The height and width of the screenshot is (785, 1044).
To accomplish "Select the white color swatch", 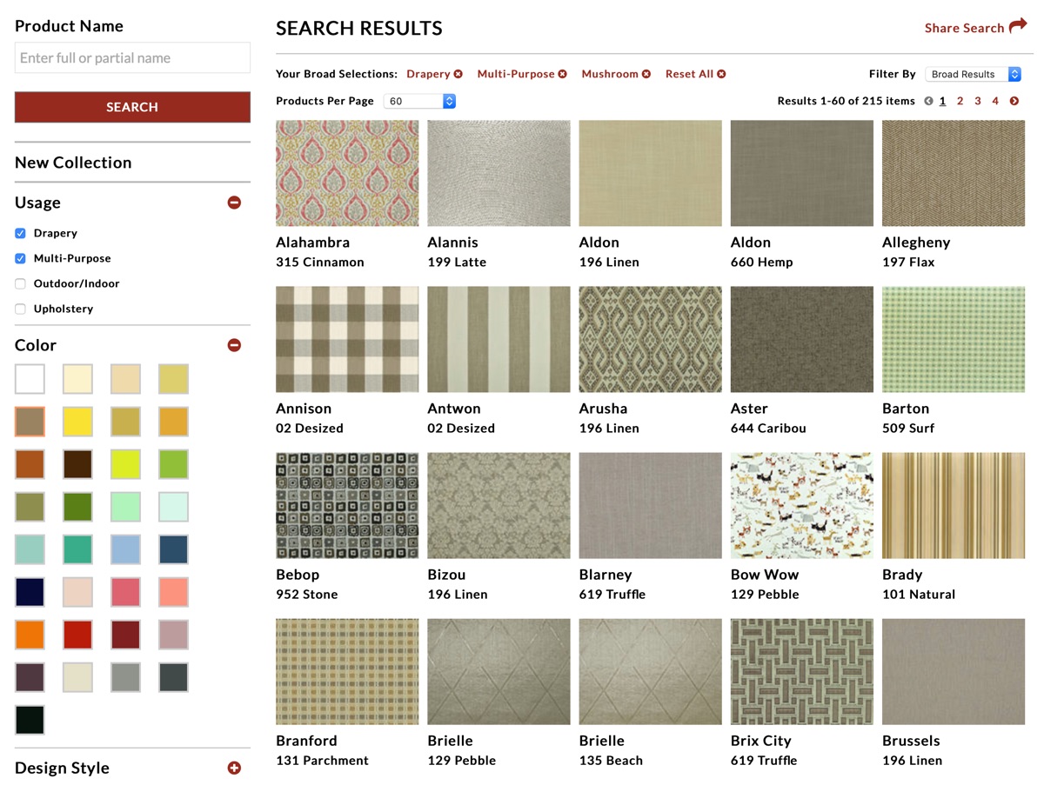I will pos(30,379).
